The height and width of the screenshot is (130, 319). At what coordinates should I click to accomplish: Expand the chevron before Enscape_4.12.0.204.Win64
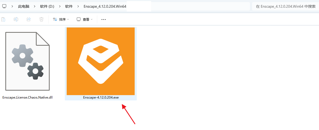click(x=78, y=6)
